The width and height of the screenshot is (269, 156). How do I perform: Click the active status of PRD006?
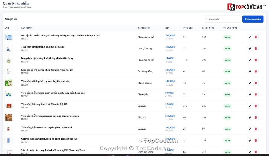point(227,106)
